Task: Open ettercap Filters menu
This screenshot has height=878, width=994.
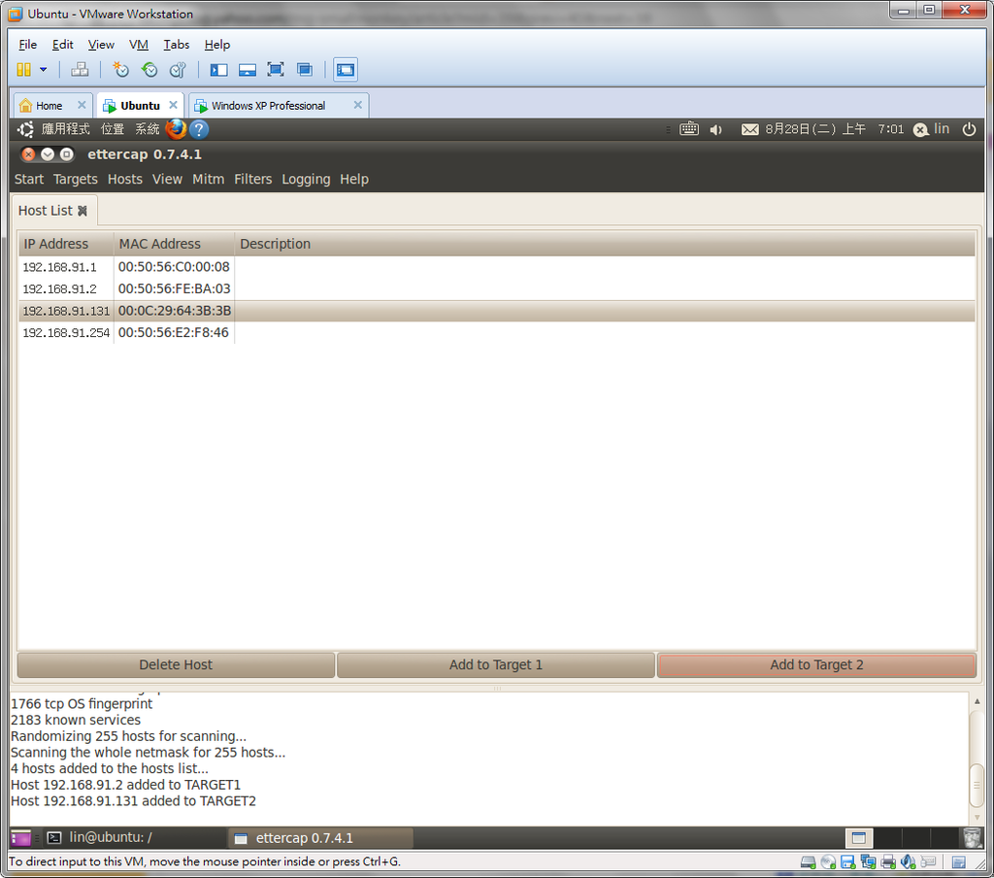Action: [253, 179]
